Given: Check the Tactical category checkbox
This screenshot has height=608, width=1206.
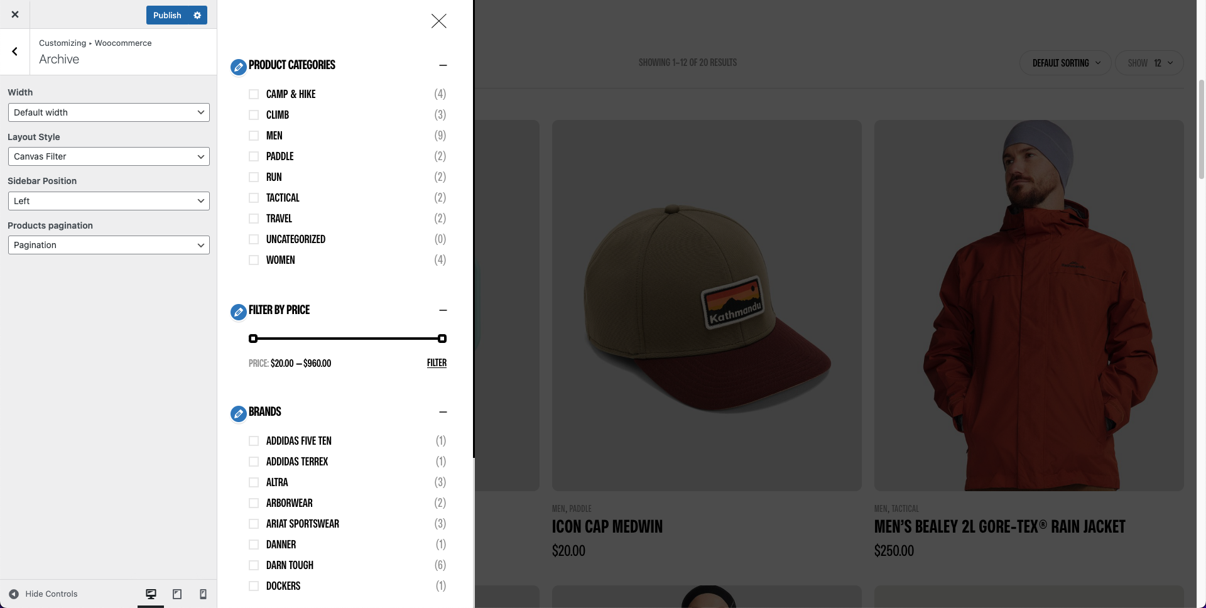Looking at the screenshot, I should tap(254, 198).
